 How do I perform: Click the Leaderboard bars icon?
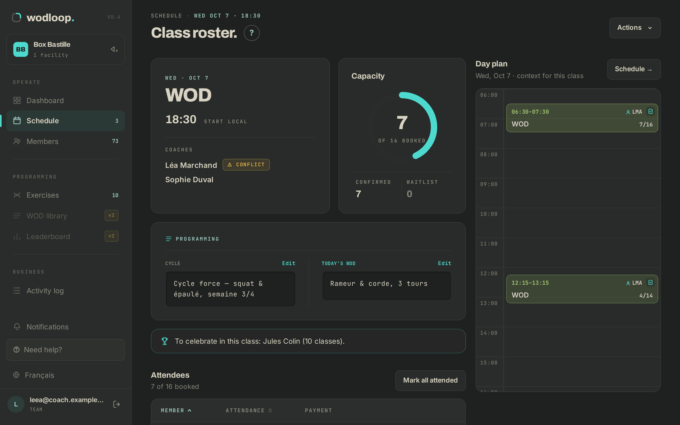coord(17,236)
